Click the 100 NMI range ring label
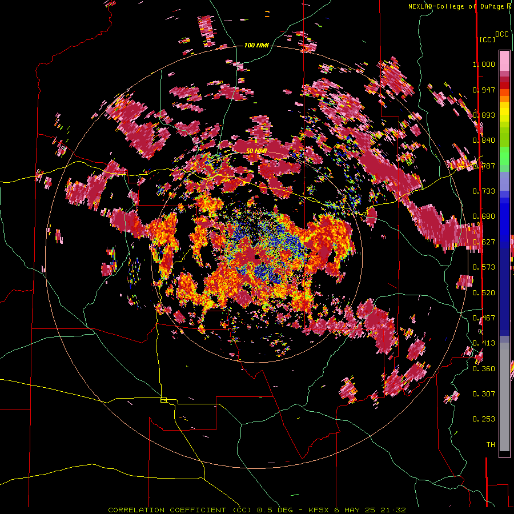The width and height of the screenshot is (514, 514). click(x=256, y=45)
